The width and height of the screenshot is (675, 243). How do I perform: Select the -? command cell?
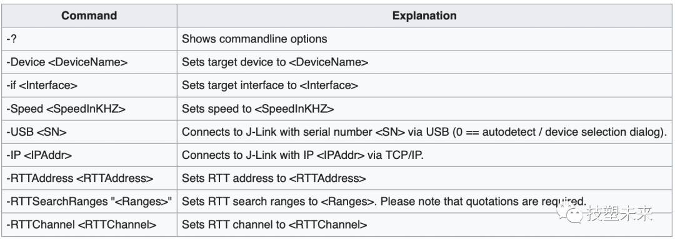click(x=89, y=39)
